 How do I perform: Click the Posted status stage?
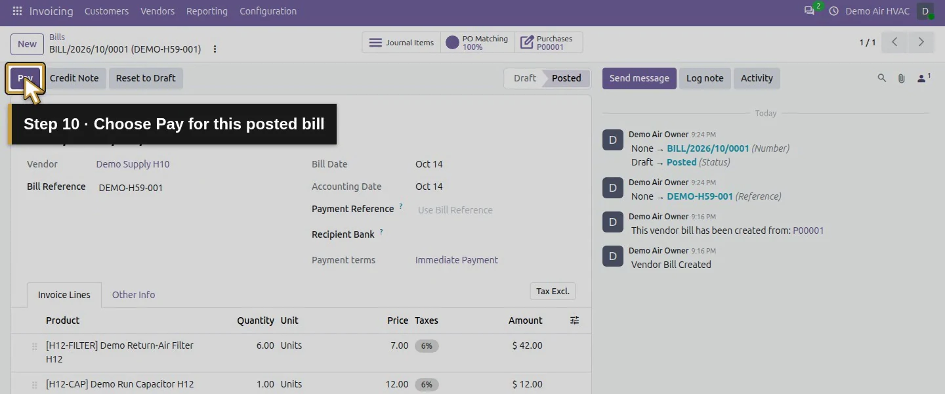pos(566,78)
